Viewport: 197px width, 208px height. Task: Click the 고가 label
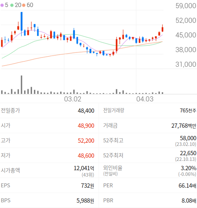click(x=6, y=141)
